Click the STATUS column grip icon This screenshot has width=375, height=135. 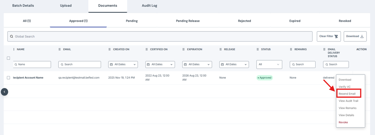(x=258, y=49)
